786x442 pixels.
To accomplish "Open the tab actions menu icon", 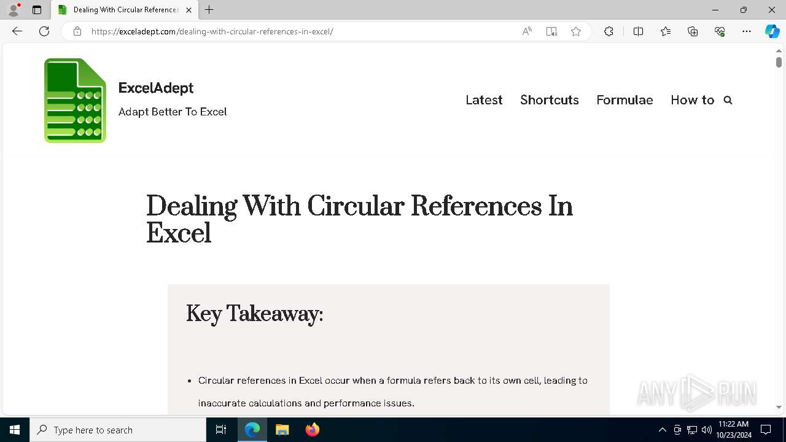I will click(x=37, y=10).
